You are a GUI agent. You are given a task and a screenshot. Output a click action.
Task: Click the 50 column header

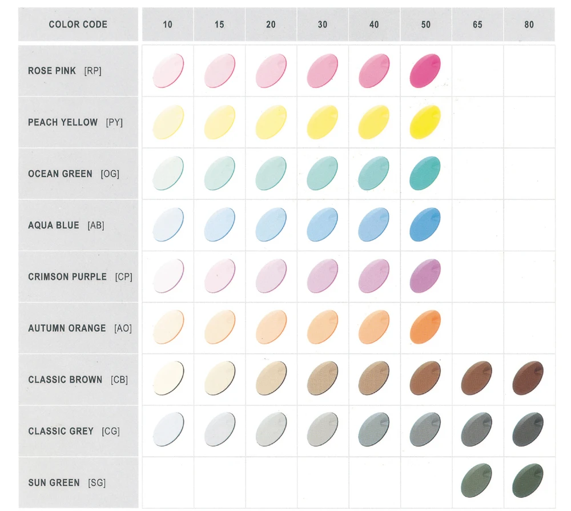(425, 25)
